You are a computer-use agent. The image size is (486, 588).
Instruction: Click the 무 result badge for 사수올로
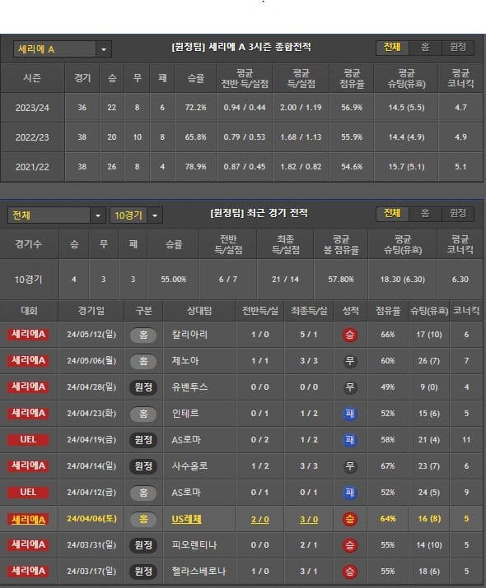(349, 466)
